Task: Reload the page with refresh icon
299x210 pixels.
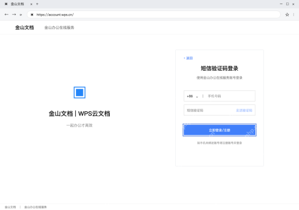Action: (x=20, y=15)
